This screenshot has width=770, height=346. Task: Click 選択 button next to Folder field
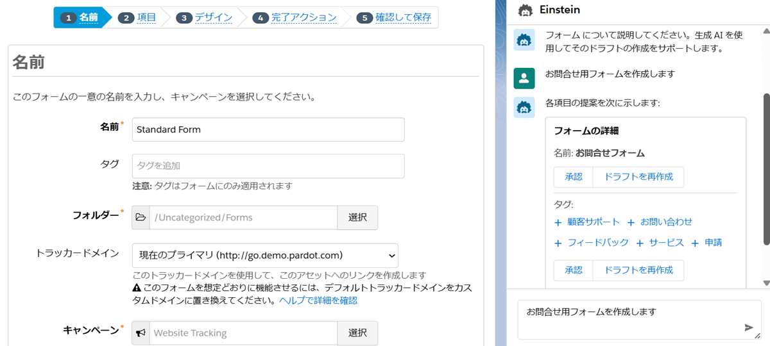[x=357, y=218]
